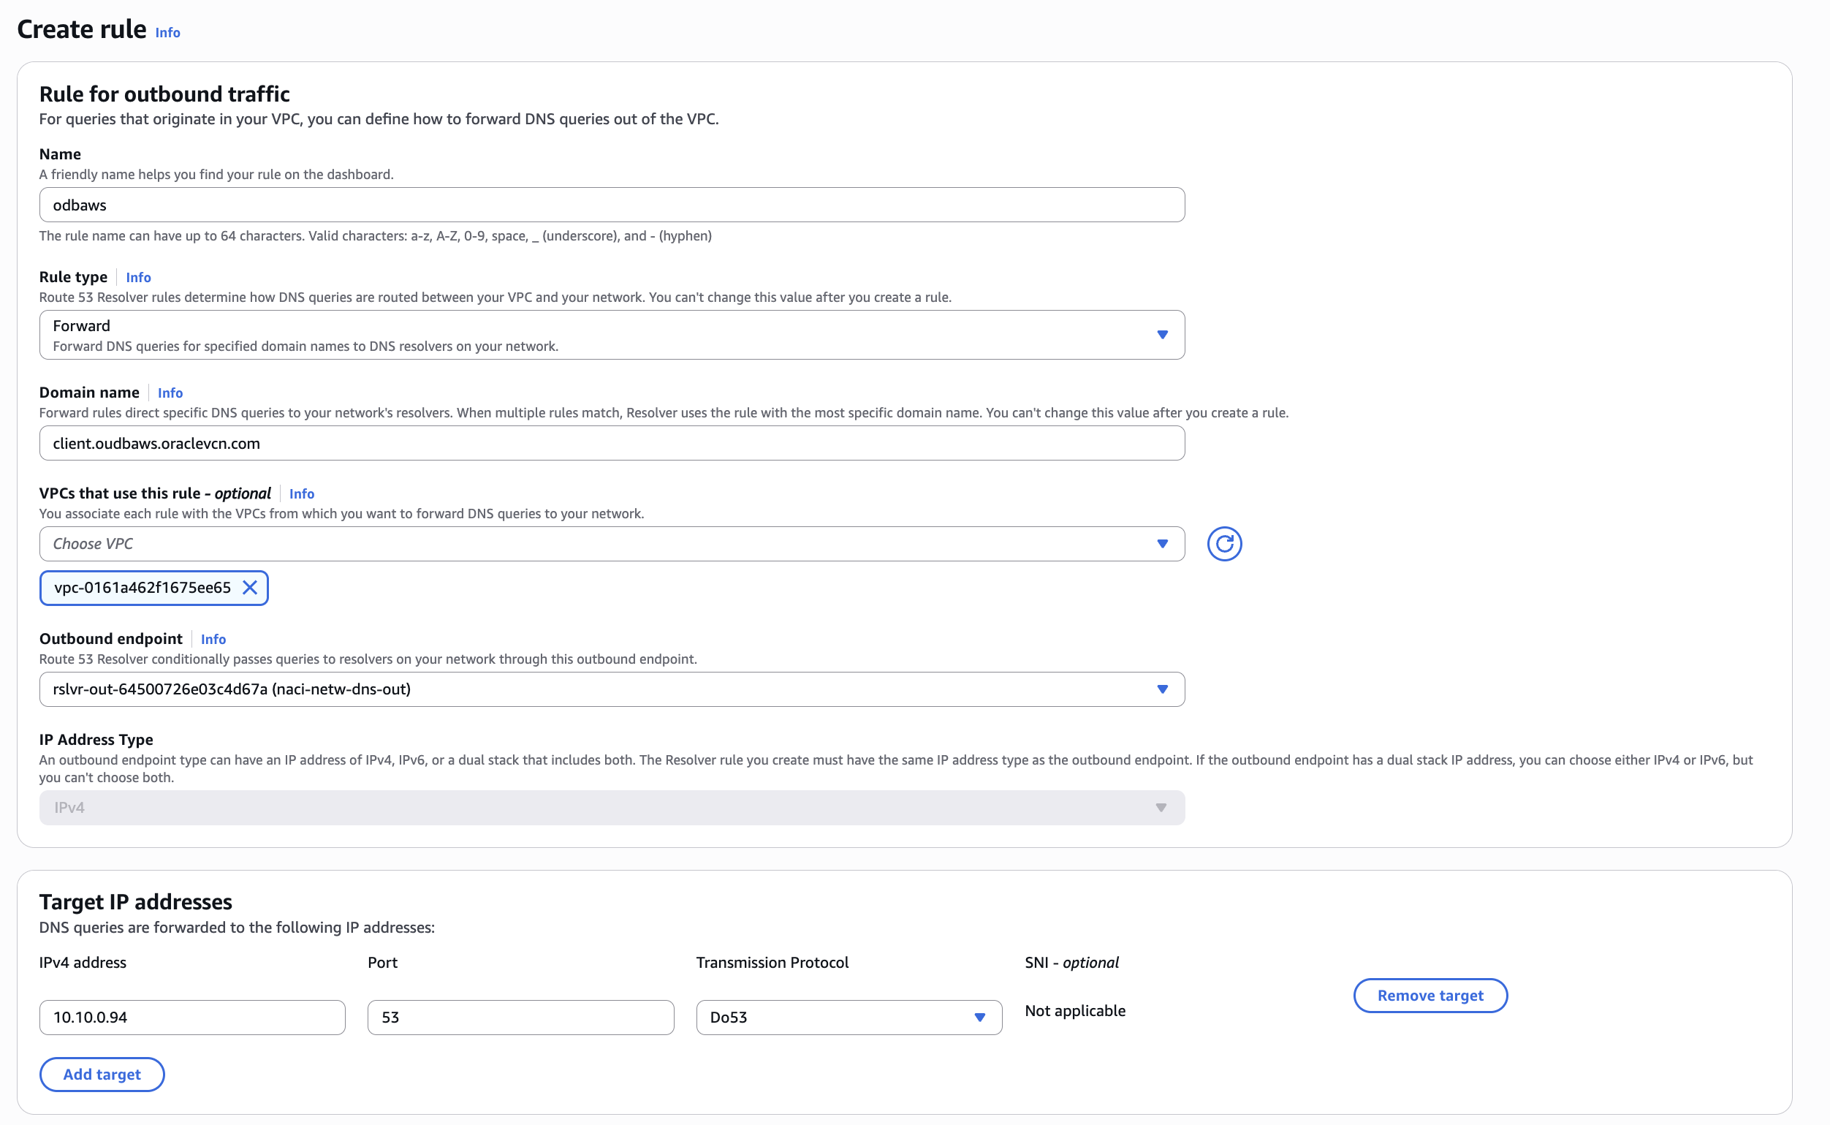Click the Remove target button

[x=1430, y=996]
